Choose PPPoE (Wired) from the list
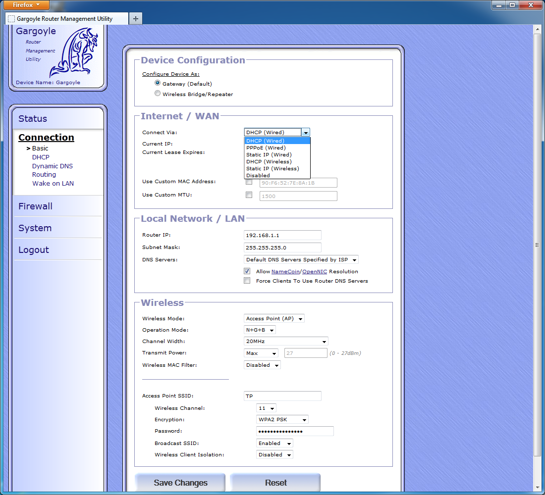Viewport: 545px width, 495px height. [277, 148]
